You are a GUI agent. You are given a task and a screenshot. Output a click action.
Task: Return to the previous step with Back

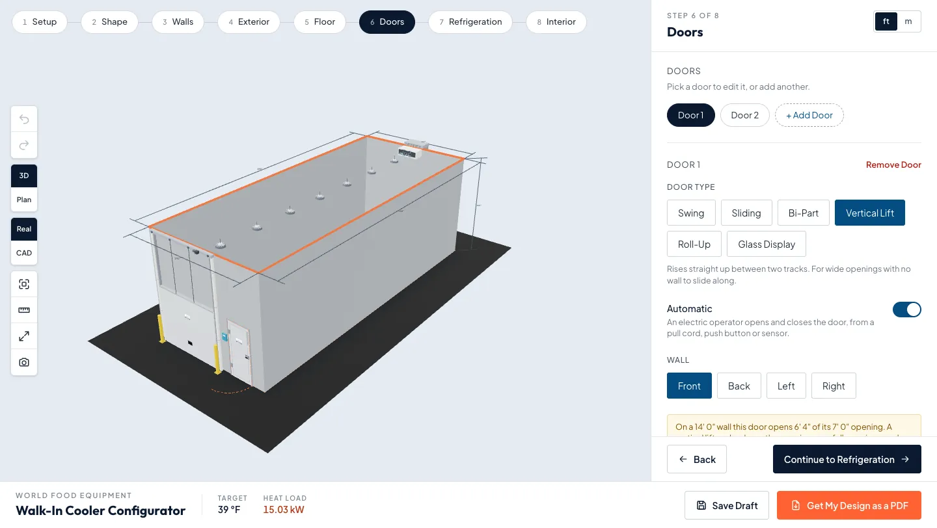click(x=697, y=459)
